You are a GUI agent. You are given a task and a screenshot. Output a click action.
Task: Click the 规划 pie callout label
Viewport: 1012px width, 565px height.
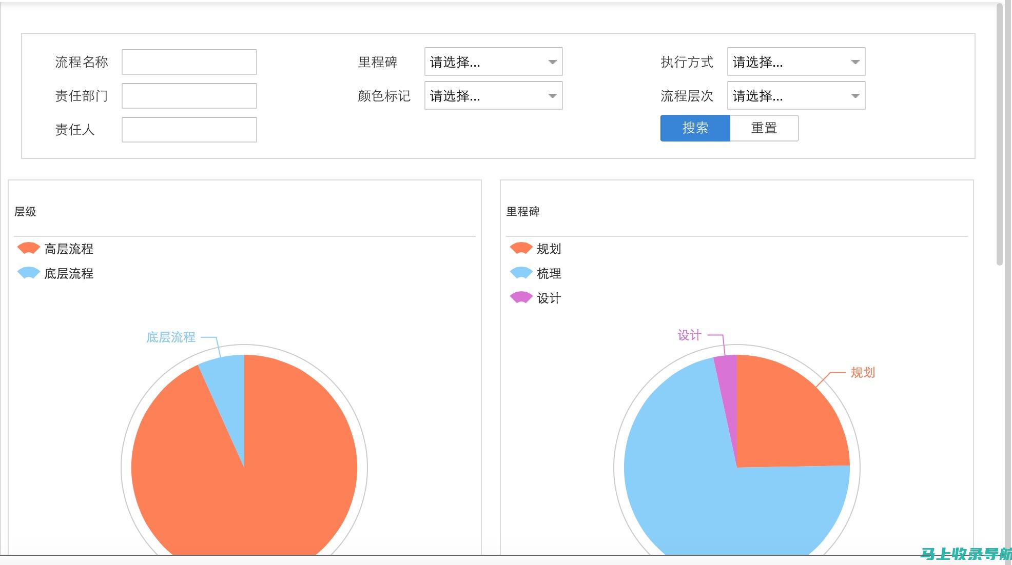(x=863, y=372)
